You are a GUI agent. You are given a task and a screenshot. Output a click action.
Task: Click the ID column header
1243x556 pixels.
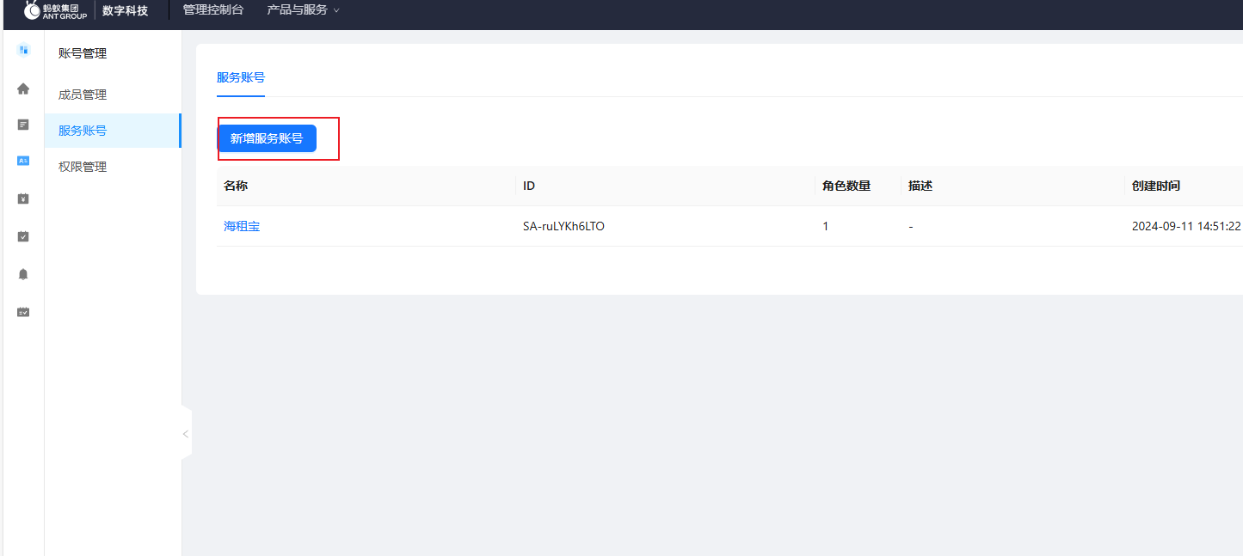529,186
